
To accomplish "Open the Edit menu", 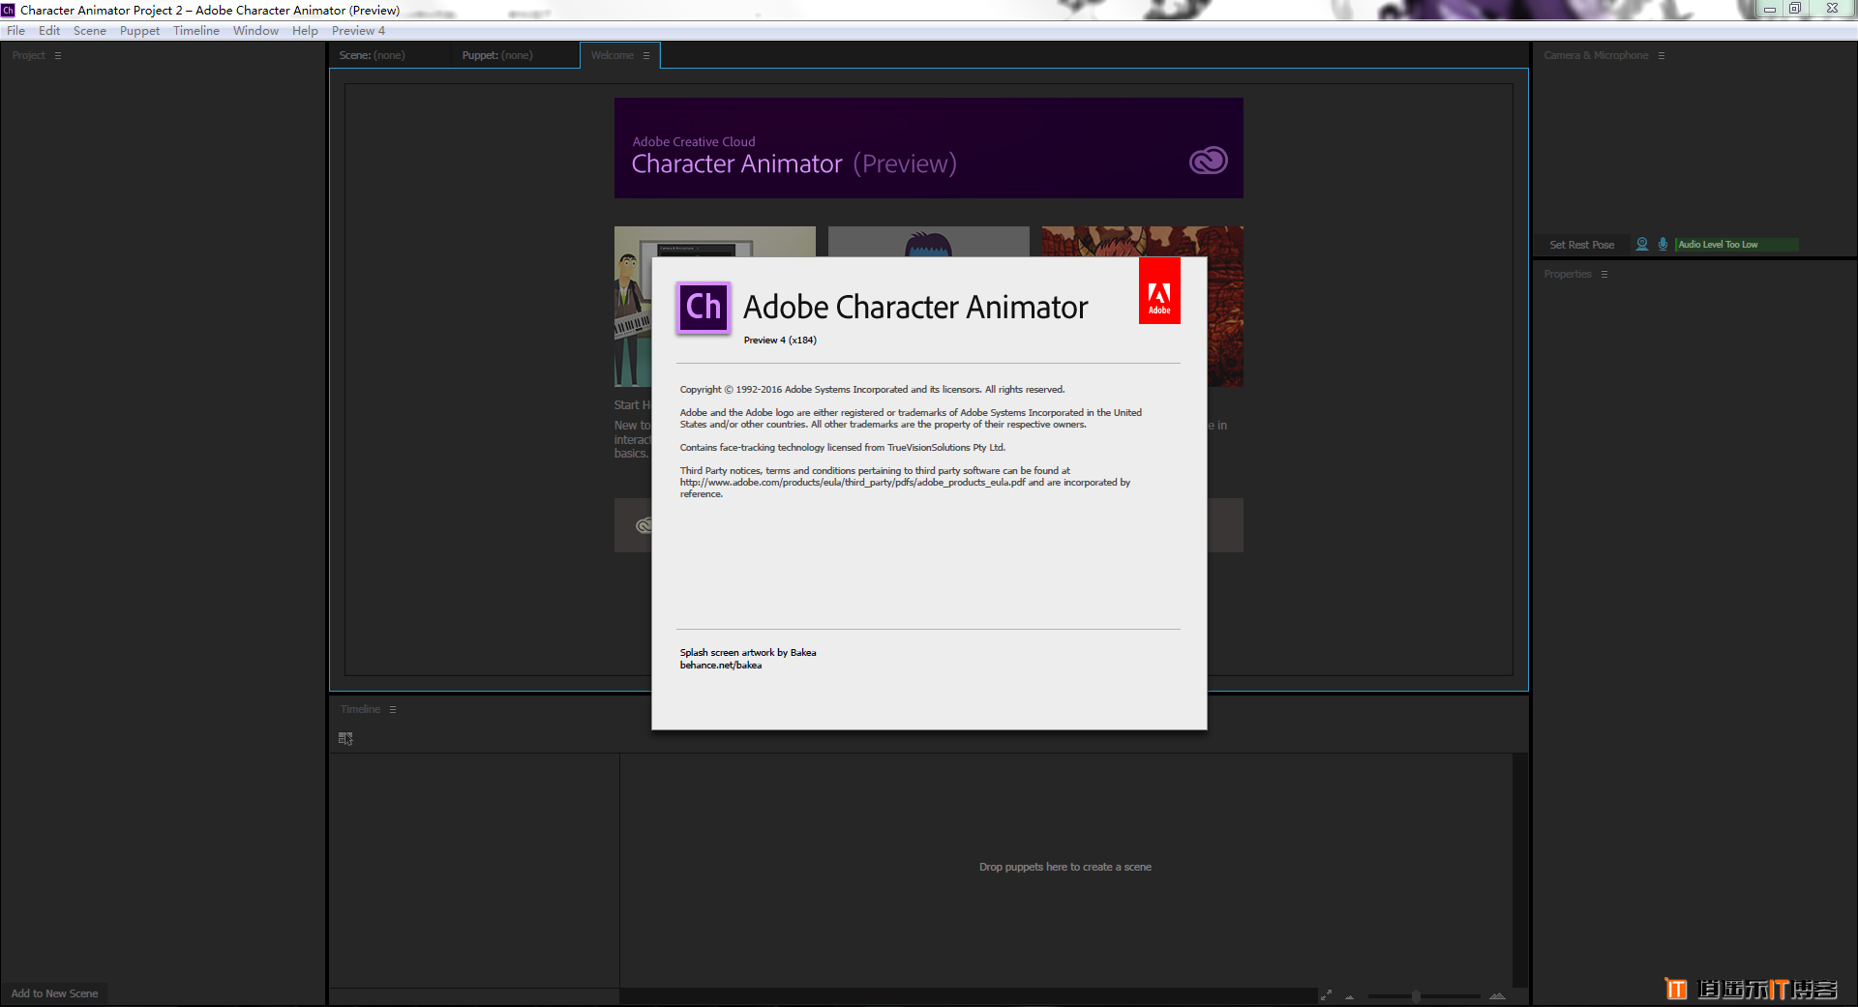I will pyautogui.click(x=49, y=31).
